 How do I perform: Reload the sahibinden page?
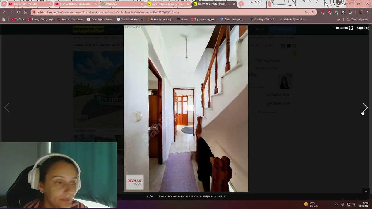click(18, 12)
